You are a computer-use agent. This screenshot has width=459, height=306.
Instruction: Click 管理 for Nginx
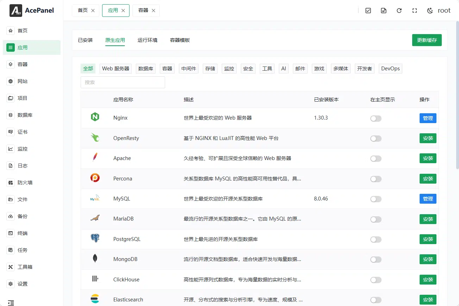[x=428, y=118]
